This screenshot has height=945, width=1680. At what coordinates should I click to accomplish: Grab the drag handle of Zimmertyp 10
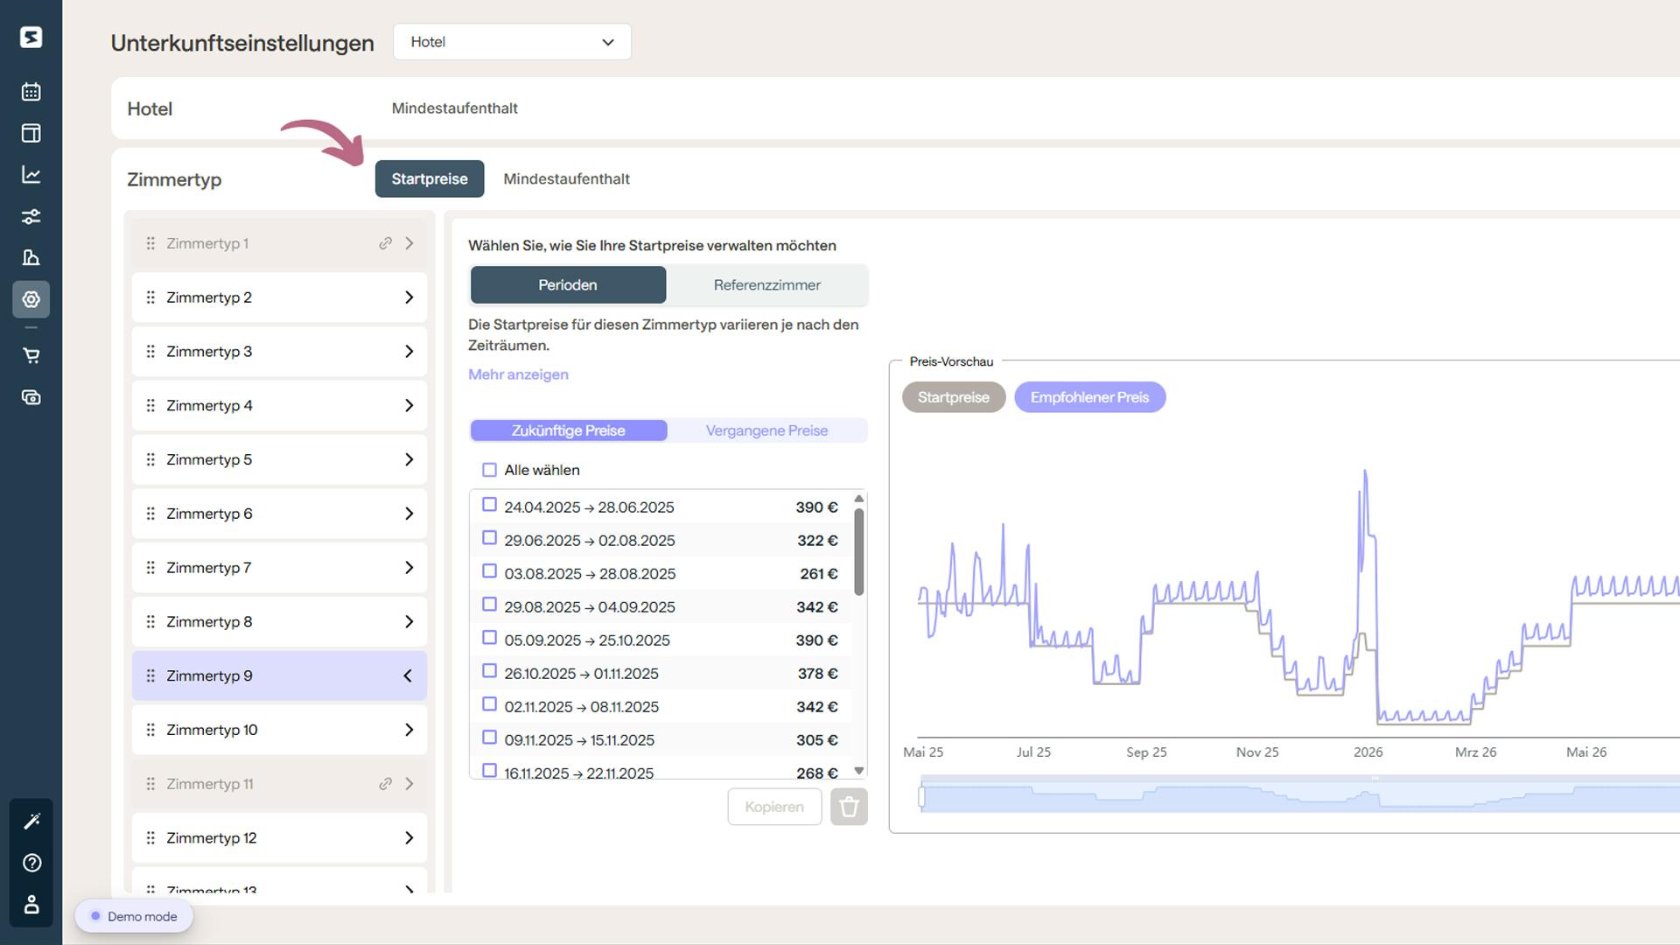150,730
